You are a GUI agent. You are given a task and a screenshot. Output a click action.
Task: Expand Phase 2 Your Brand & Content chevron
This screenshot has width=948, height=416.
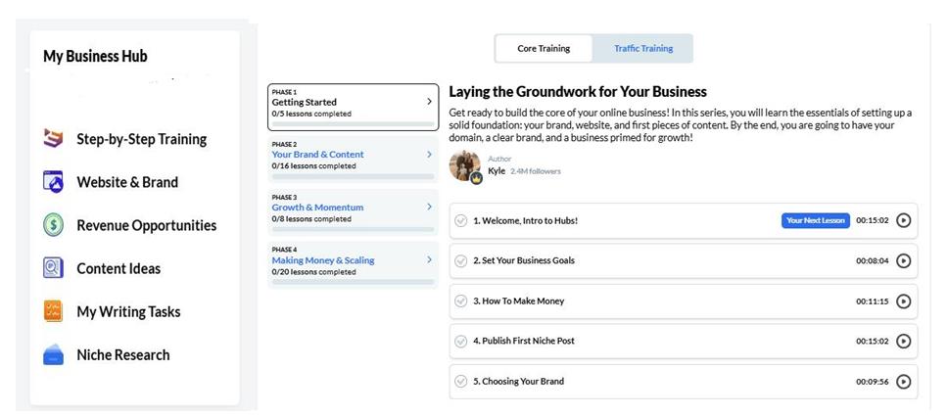[429, 155]
